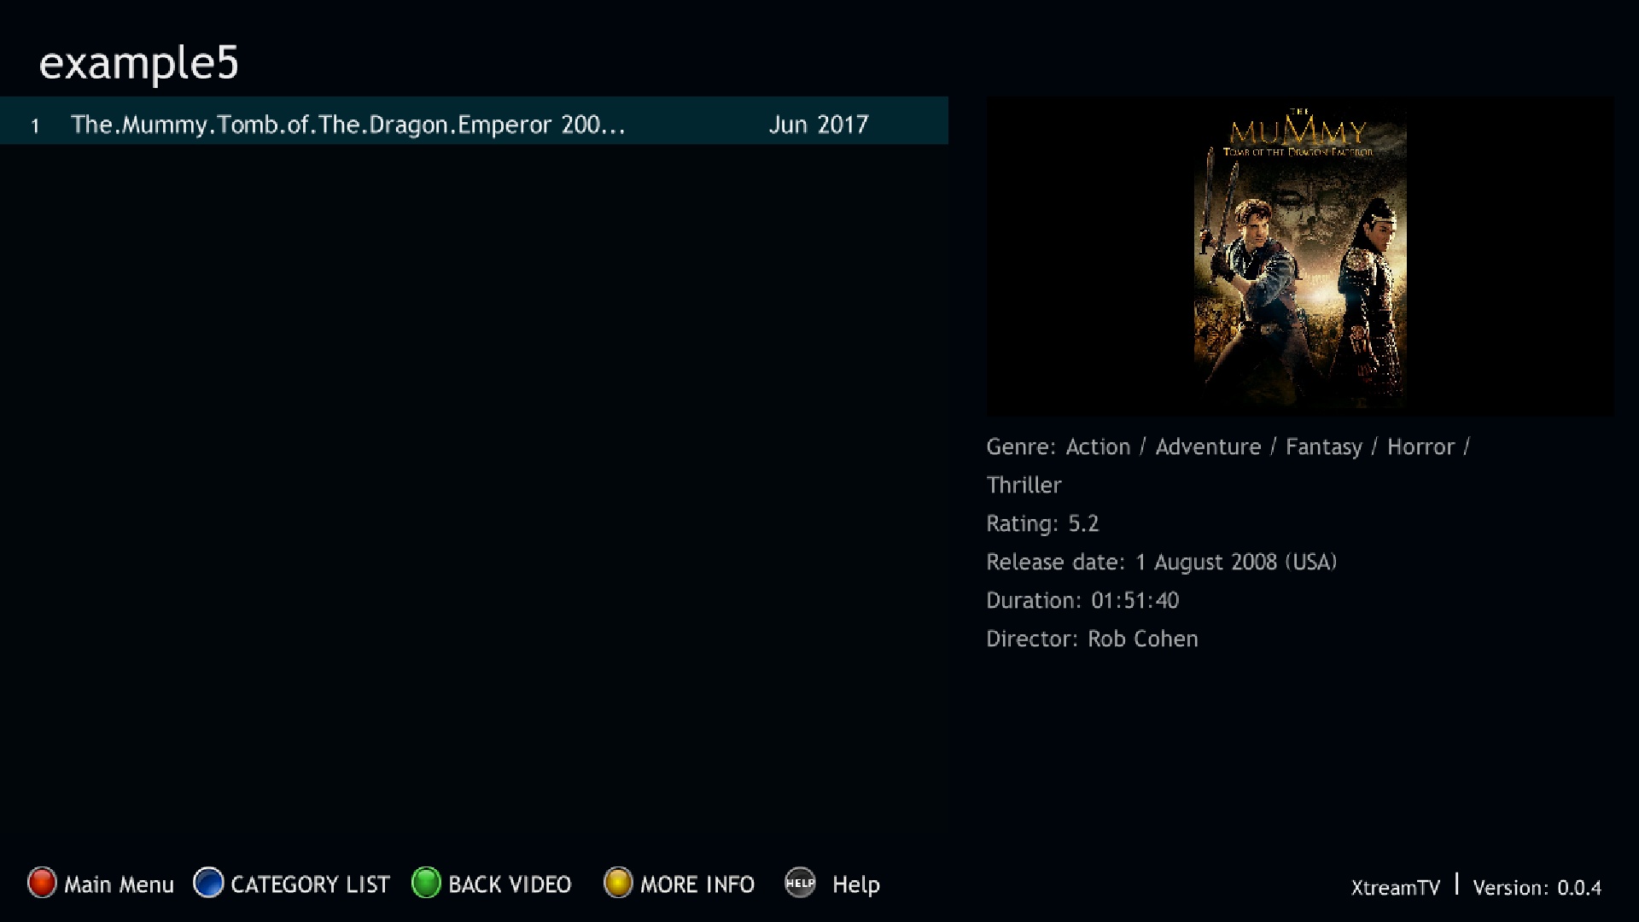This screenshot has width=1639, height=922.
Task: Open the CATEGORY LIST label
Action: (310, 884)
